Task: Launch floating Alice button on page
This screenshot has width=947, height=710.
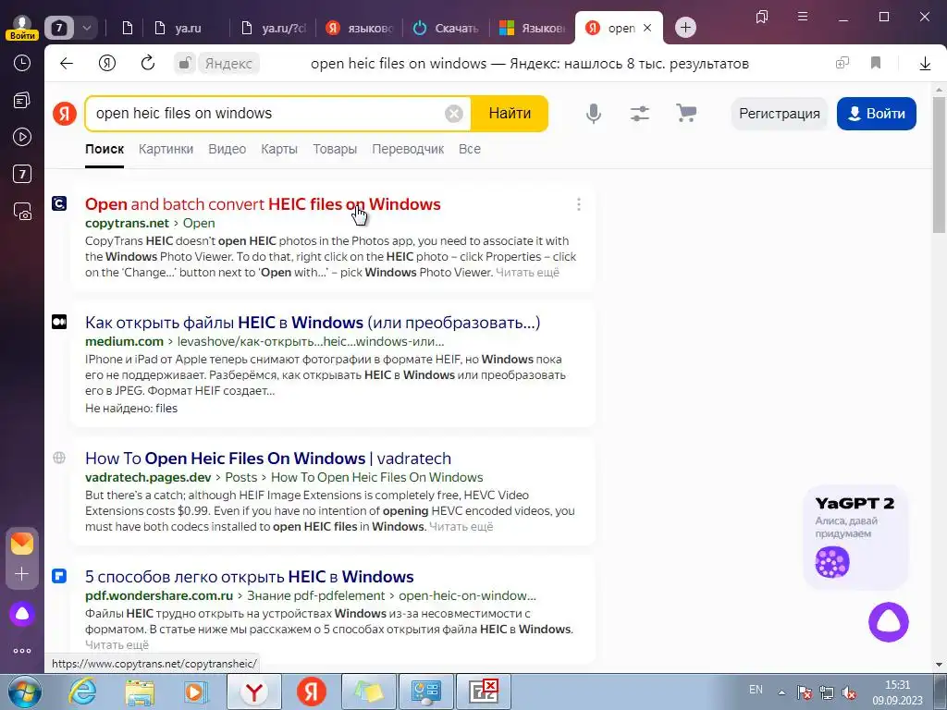Action: [x=889, y=622]
